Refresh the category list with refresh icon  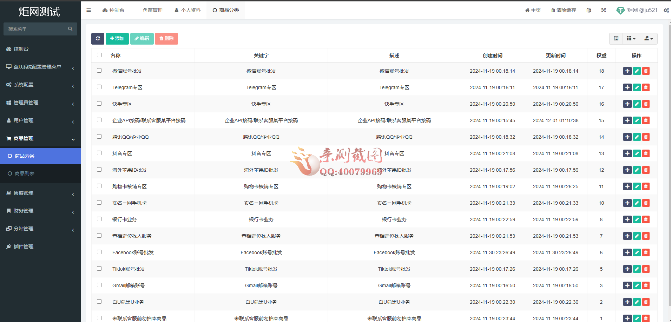98,39
